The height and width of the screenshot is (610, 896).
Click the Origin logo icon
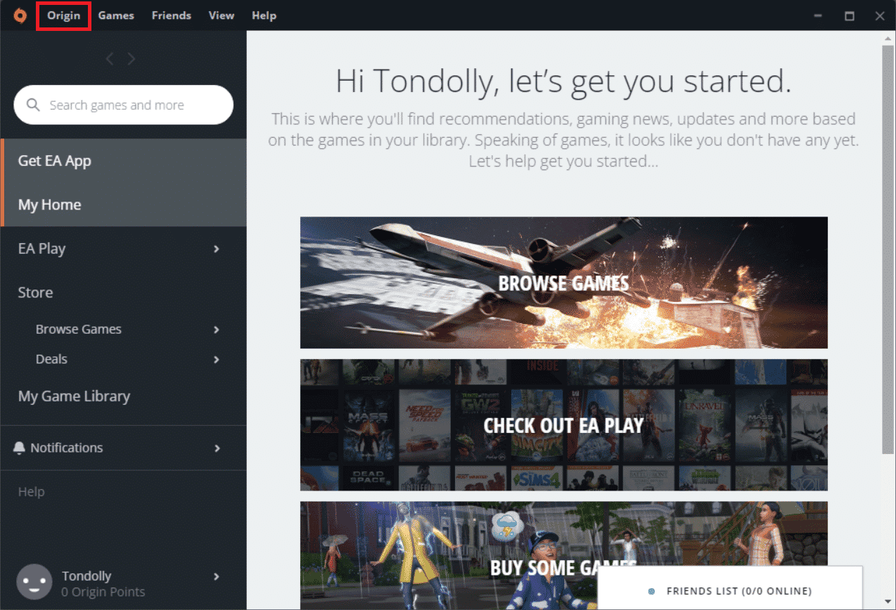[21, 15]
